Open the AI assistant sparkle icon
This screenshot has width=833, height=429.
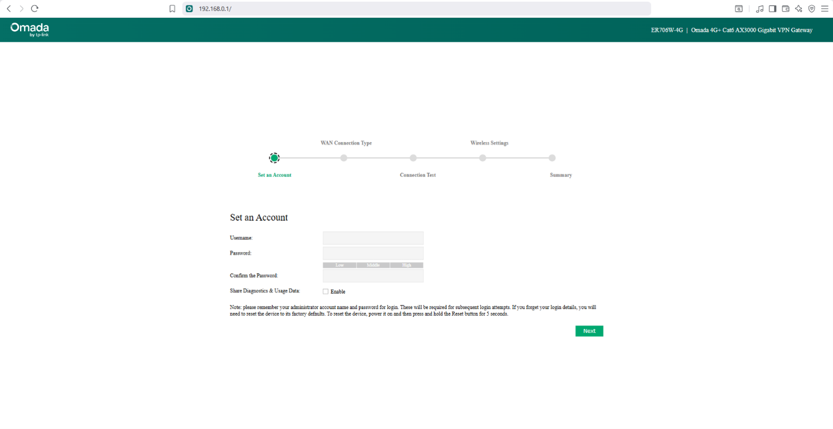[799, 9]
